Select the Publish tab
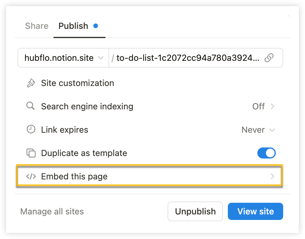The image size is (305, 239). 73,26
